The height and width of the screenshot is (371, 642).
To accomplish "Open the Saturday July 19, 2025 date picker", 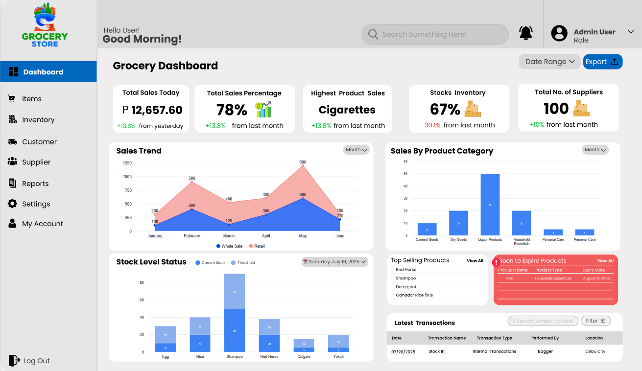I will [334, 262].
